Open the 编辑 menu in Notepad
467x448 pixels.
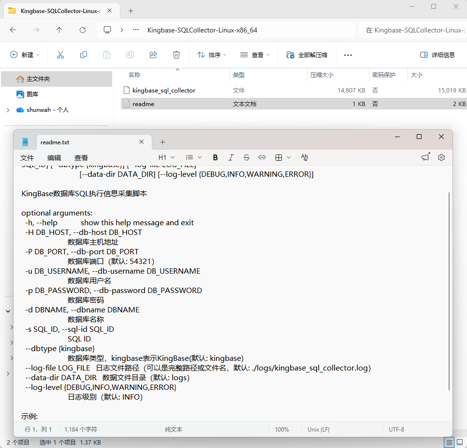click(x=54, y=158)
